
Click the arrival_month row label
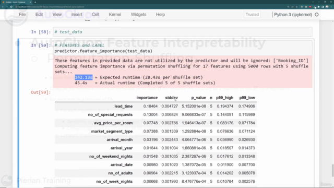click(120, 139)
